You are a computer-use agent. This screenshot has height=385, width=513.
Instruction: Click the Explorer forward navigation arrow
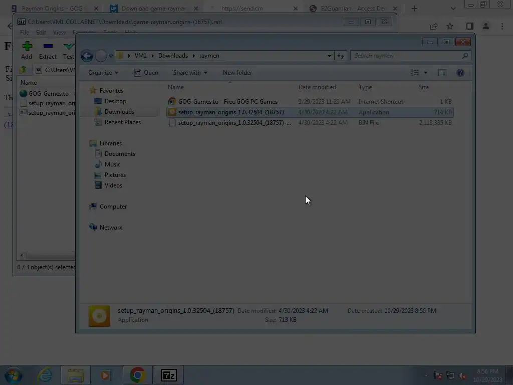point(101,56)
